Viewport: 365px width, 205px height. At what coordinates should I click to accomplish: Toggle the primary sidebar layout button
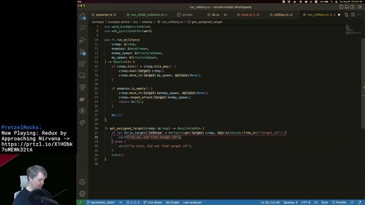(341, 7)
